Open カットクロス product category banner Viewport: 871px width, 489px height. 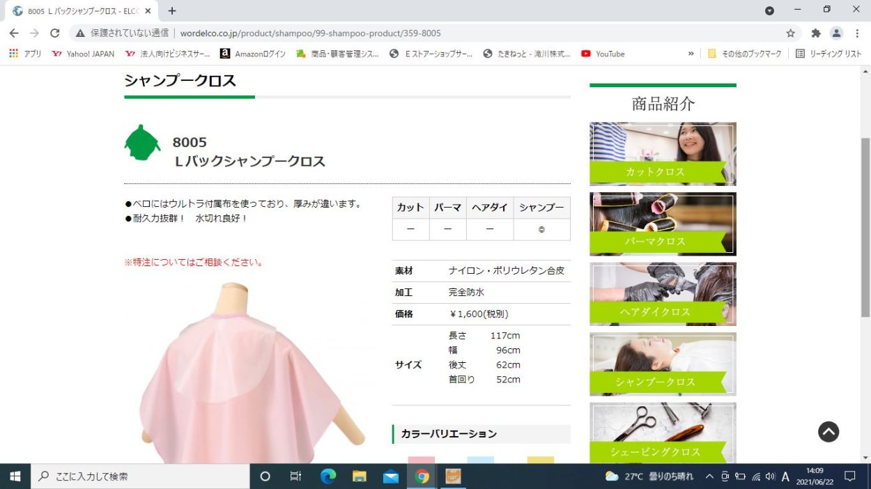click(663, 154)
